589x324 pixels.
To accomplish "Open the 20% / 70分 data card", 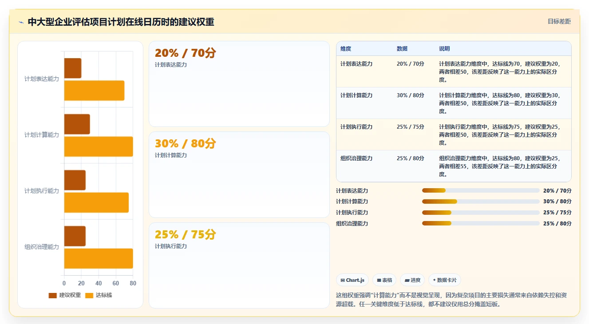I will click(239, 84).
